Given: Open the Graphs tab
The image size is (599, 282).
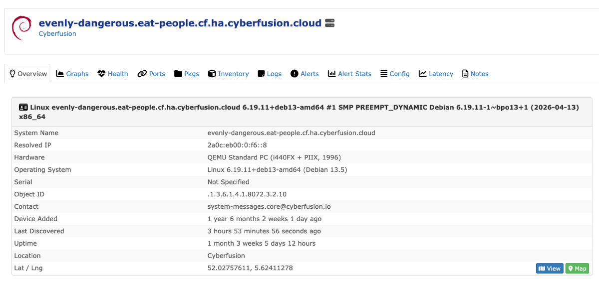Looking at the screenshot, I should point(72,74).
